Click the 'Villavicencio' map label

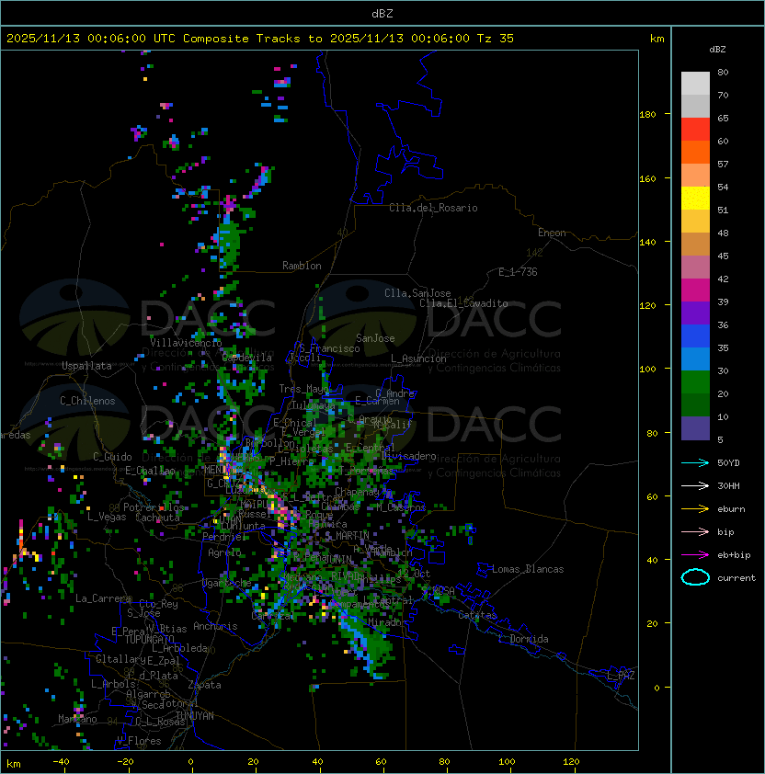[186, 343]
